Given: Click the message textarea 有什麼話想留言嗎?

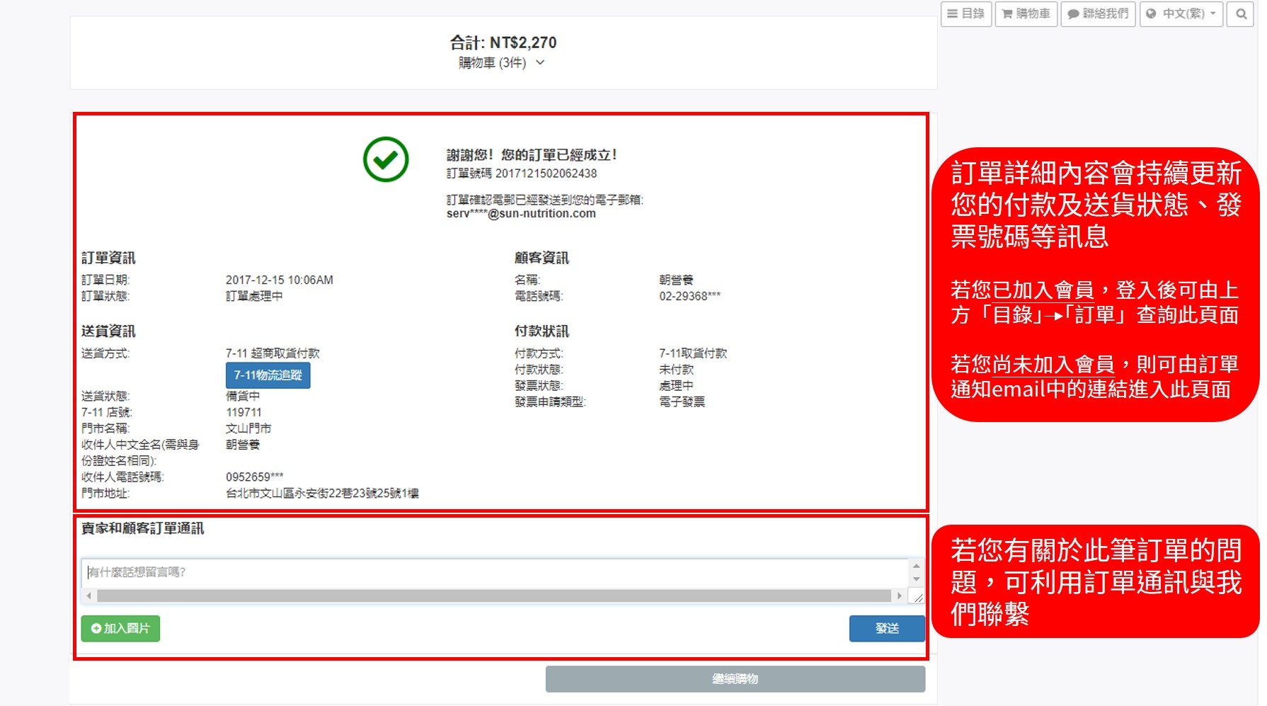Looking at the screenshot, I should coord(495,573).
